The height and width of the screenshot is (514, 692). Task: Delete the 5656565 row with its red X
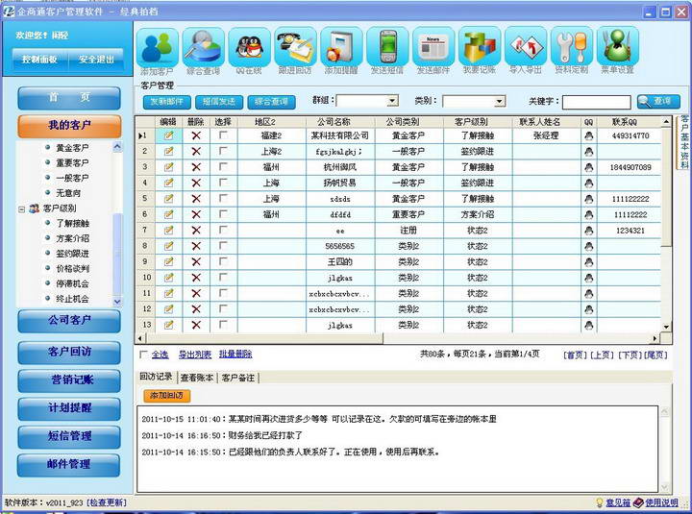[x=196, y=246]
